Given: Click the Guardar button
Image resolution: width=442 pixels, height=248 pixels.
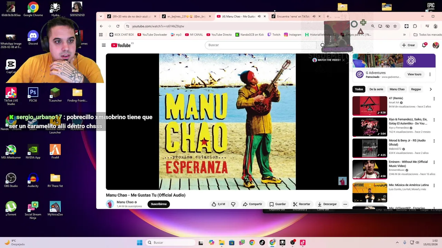Looking at the screenshot, I should coord(278,204).
